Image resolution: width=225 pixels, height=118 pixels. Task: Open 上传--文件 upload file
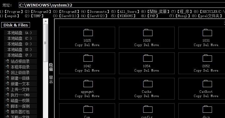[x=21, y=89]
